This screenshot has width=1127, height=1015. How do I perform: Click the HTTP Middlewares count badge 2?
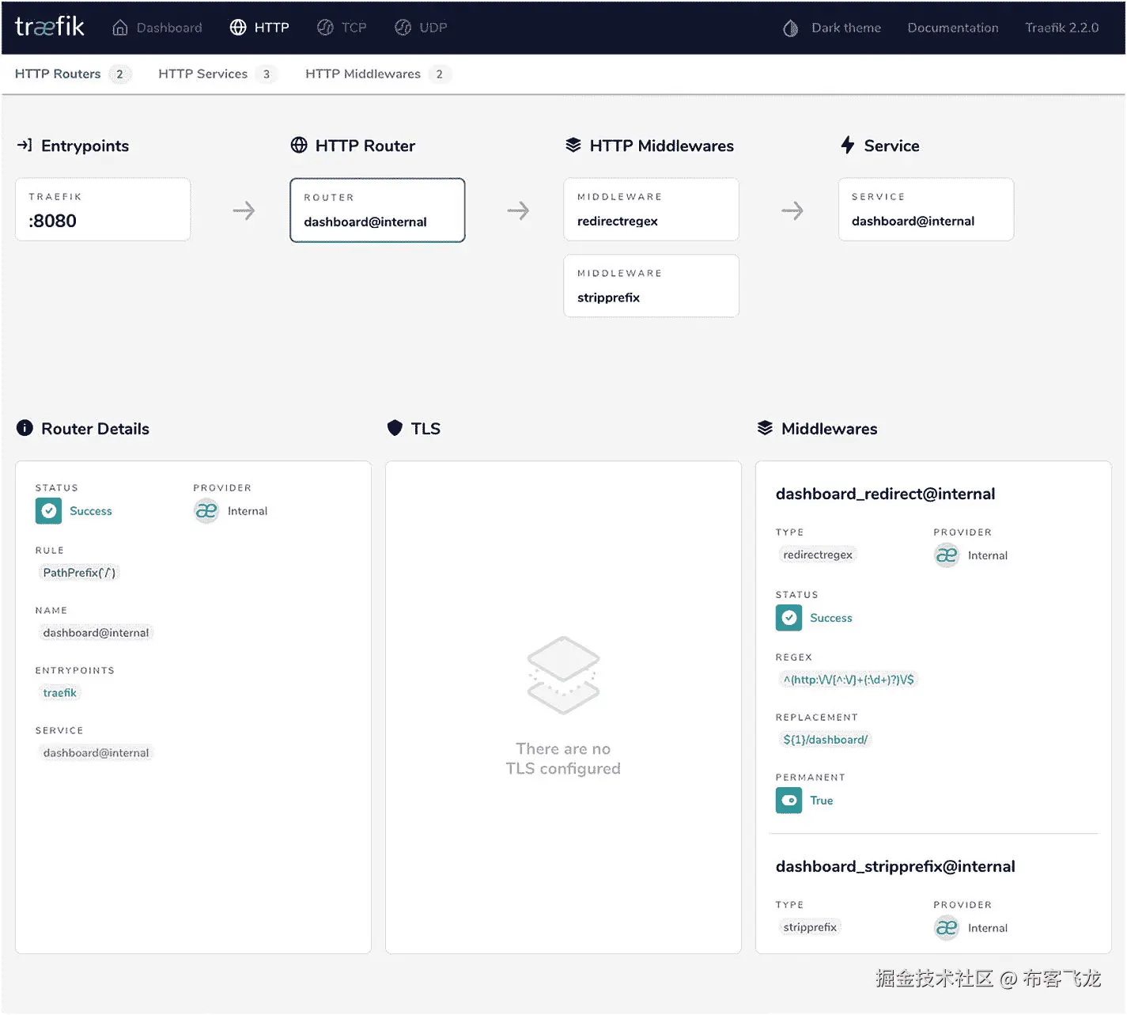coord(440,74)
